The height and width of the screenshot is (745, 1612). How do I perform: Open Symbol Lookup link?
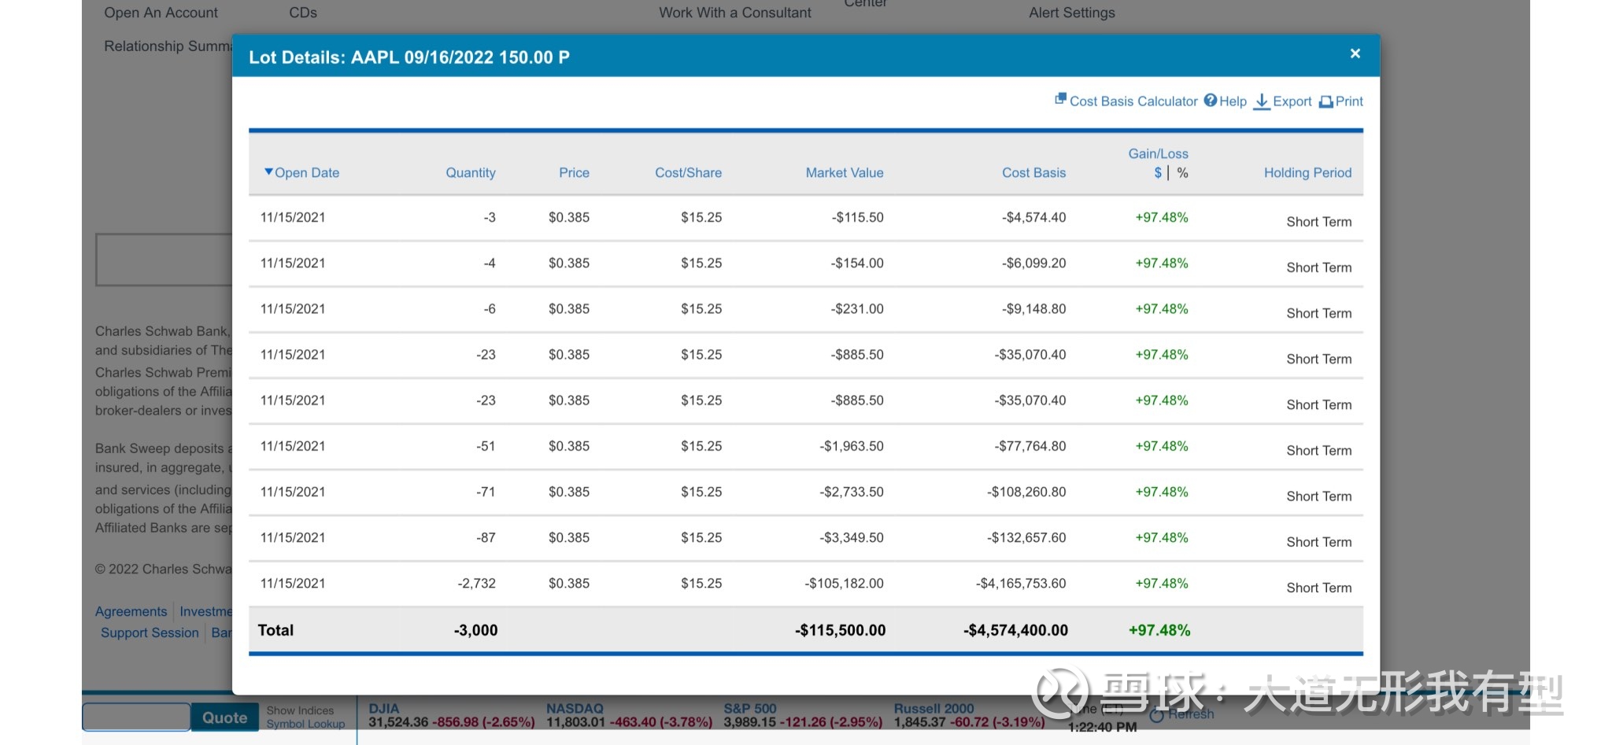click(x=305, y=724)
